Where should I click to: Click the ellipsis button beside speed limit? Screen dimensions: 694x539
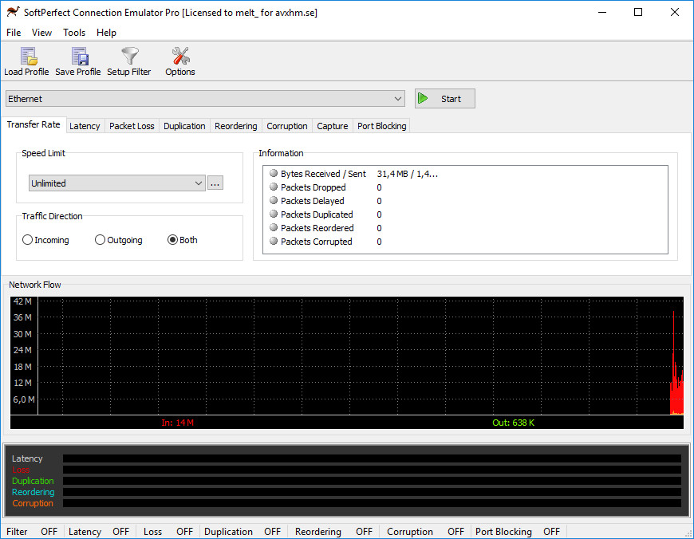tap(215, 183)
